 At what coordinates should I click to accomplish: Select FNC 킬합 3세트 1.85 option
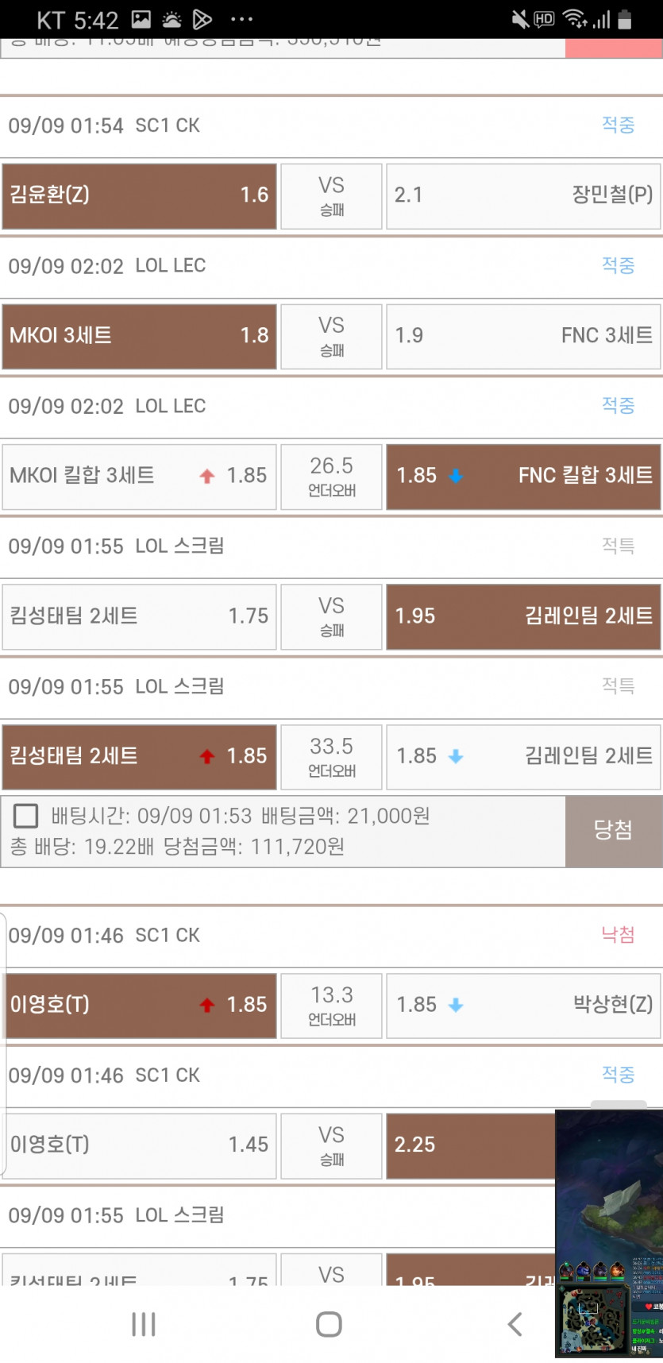click(x=523, y=476)
